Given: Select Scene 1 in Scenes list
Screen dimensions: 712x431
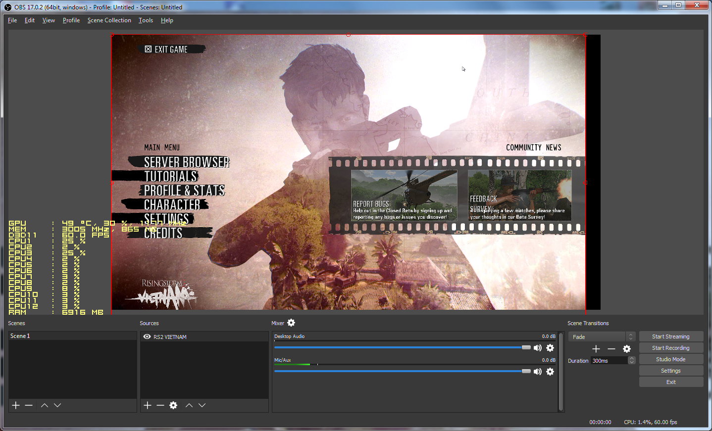Looking at the screenshot, I should [72, 336].
